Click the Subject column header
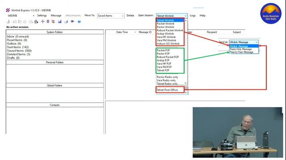286x160 pixels. tap(237, 32)
